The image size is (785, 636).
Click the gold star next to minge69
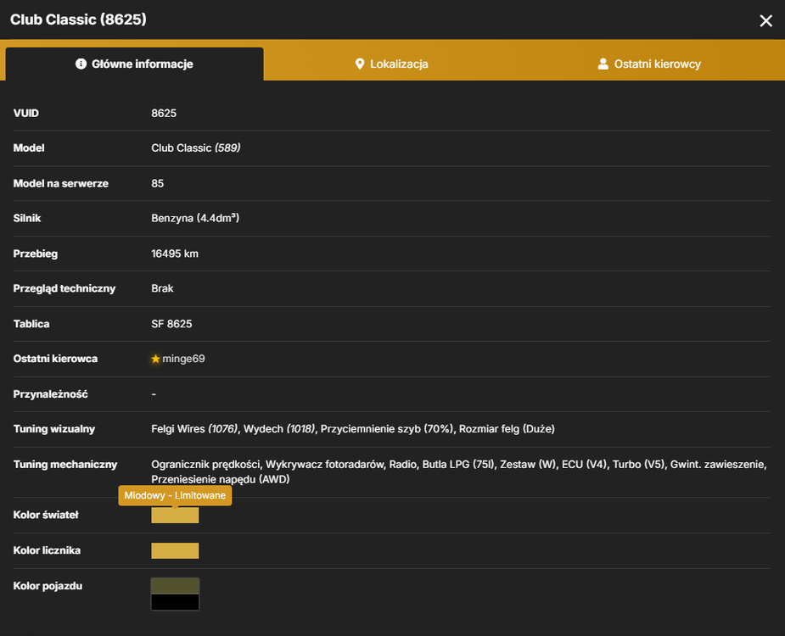[x=155, y=359]
